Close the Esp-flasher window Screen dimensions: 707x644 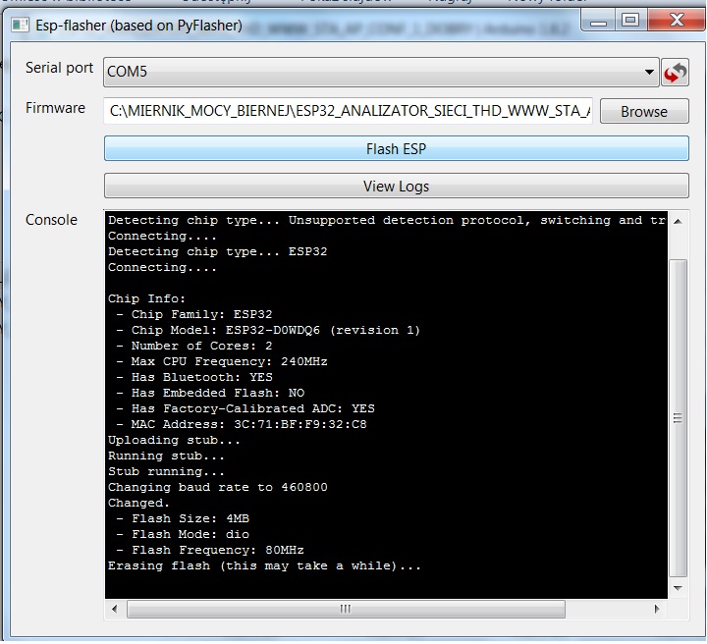tap(677, 20)
